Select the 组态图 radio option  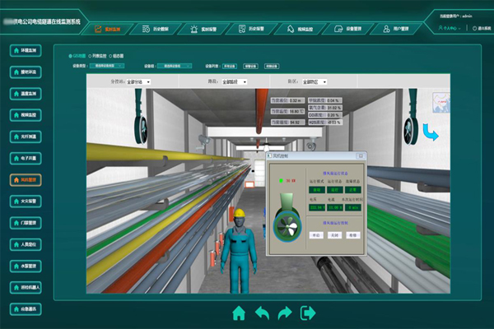pyautogui.click(x=123, y=56)
